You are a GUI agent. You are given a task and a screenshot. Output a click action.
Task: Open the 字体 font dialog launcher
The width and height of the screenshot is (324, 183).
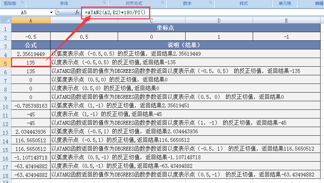click(x=105, y=3)
